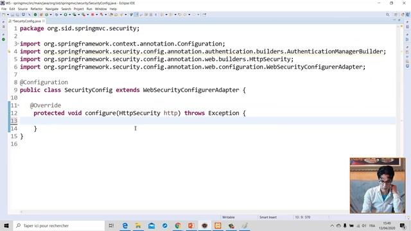Screen dimensions: 411x231
Task: Click the green Run toolbar button
Action: [66, 15]
